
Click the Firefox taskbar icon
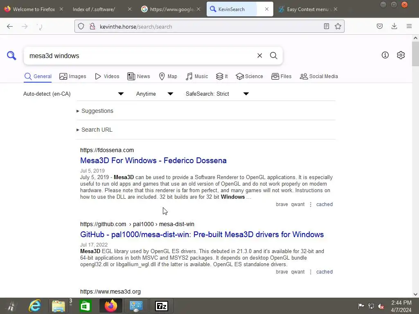(110, 306)
